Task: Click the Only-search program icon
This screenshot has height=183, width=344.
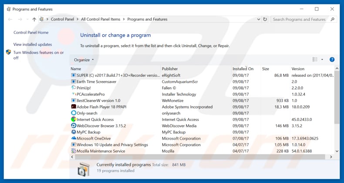Action: (74, 113)
